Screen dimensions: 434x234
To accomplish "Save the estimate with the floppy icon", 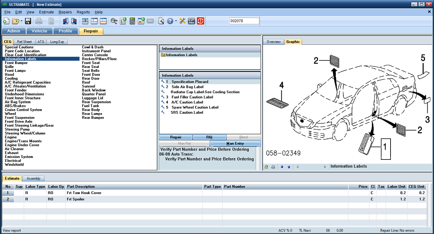I will point(28,21).
